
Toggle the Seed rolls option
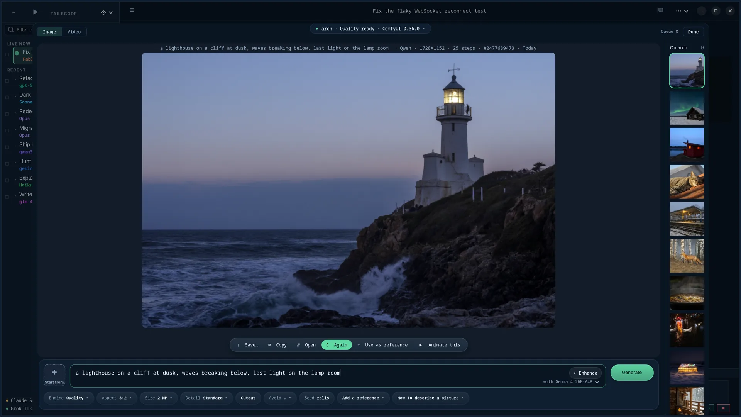tap(316, 398)
